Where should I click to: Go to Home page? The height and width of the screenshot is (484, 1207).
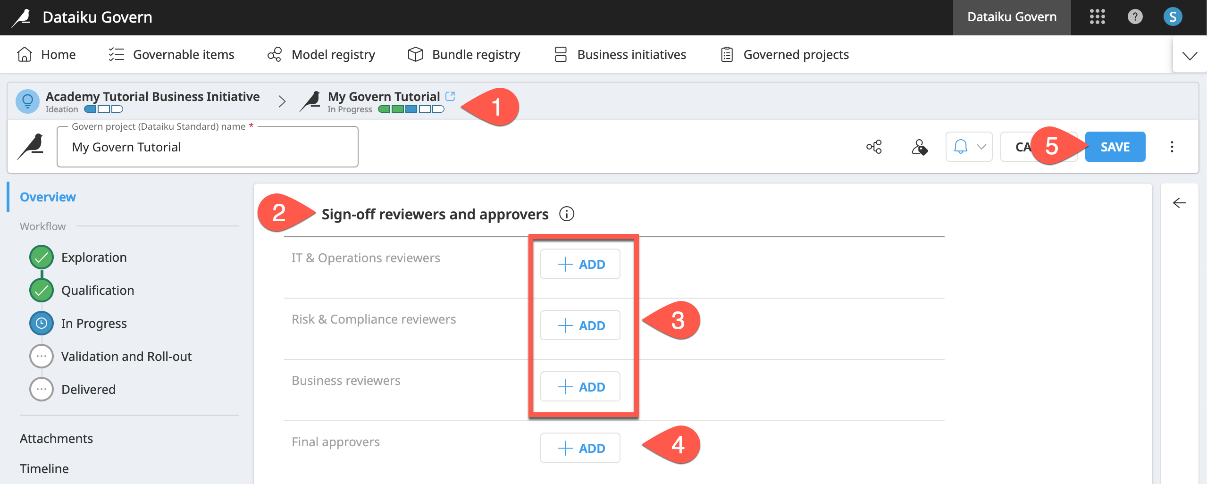[46, 55]
